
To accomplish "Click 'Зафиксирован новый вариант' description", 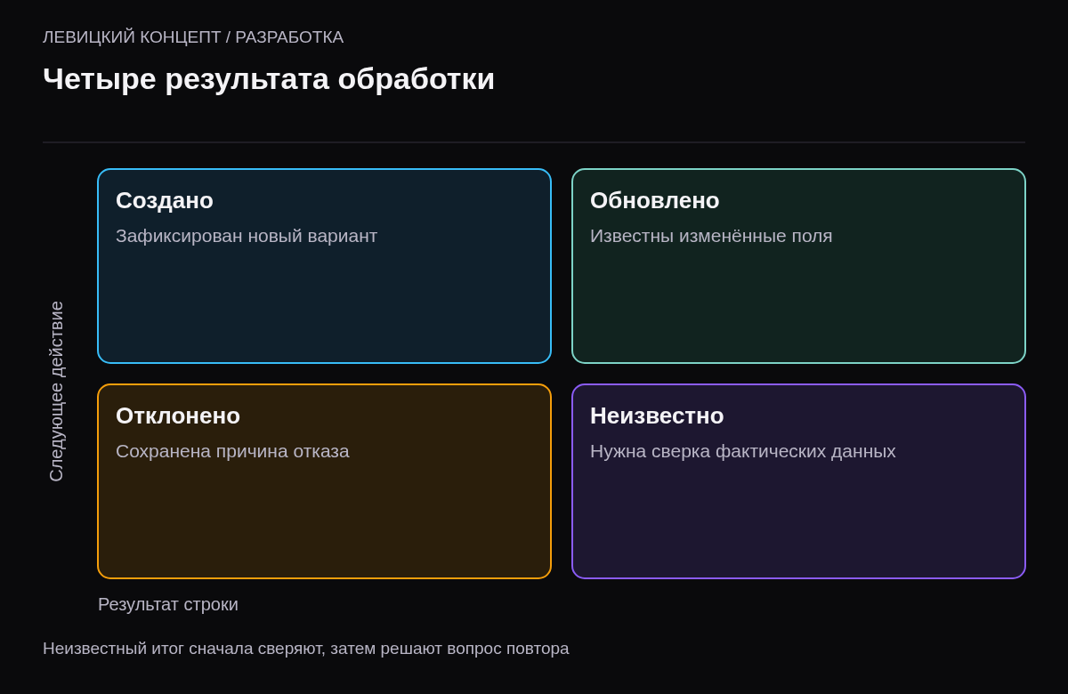I will pyautogui.click(x=247, y=236).
